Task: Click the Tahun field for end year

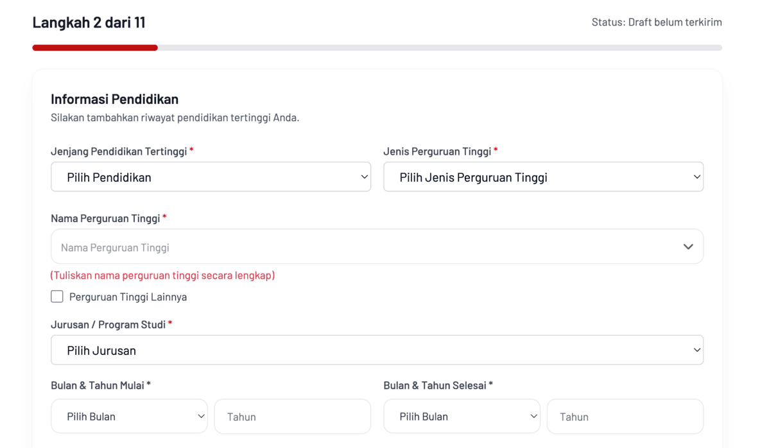Action: (625, 417)
